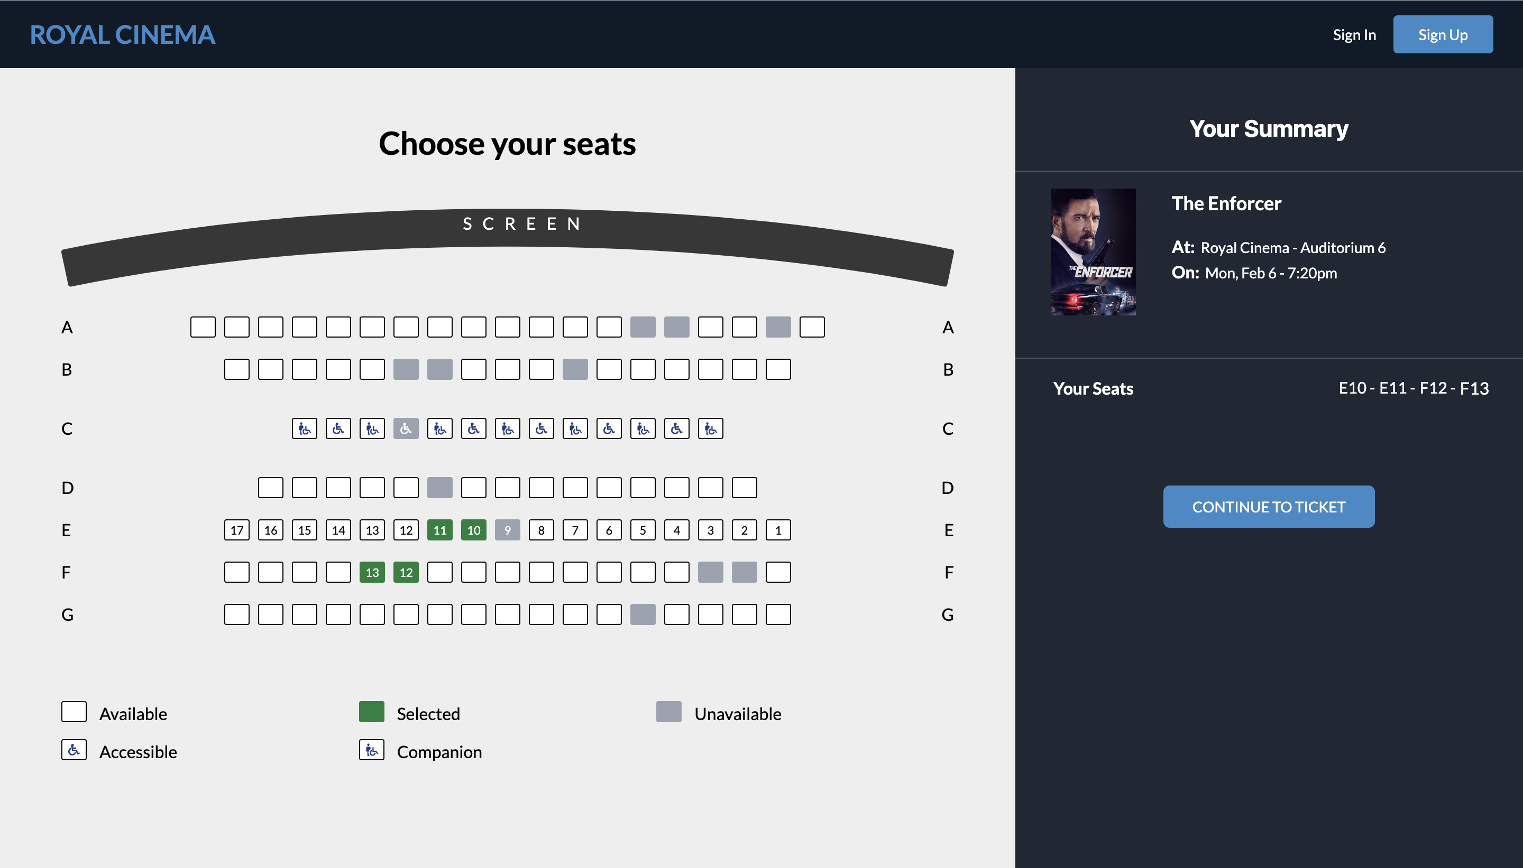Click the CONTINUE TO TICKET button
This screenshot has height=868, width=1523.
click(1268, 506)
